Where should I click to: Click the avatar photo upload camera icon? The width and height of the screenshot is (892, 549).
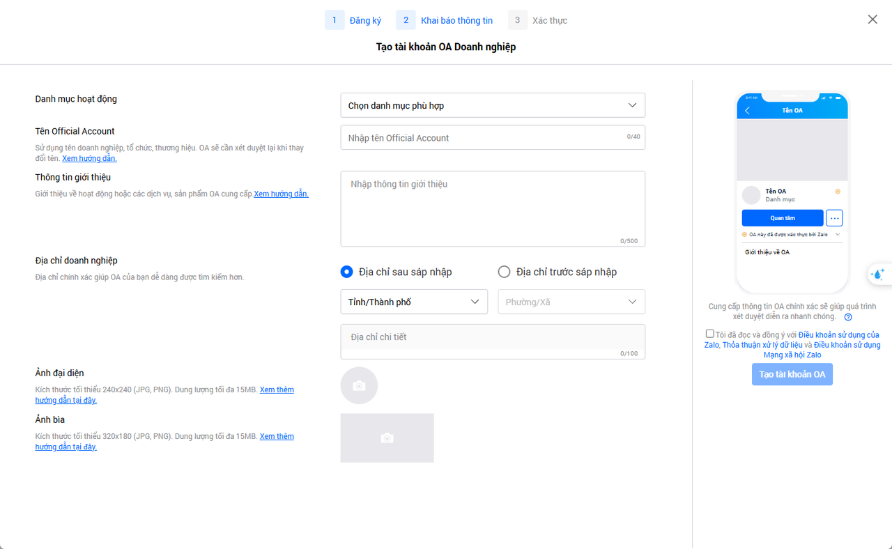click(359, 386)
